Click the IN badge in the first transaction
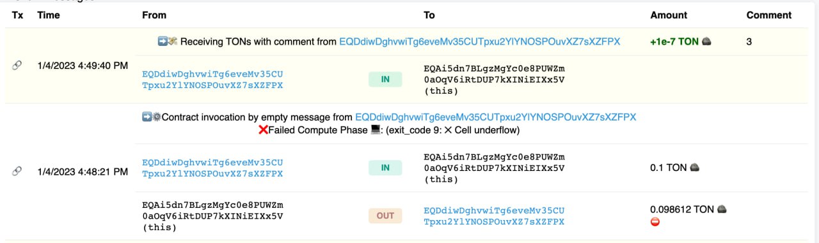Viewport: 819px width, 243px height. pos(385,79)
